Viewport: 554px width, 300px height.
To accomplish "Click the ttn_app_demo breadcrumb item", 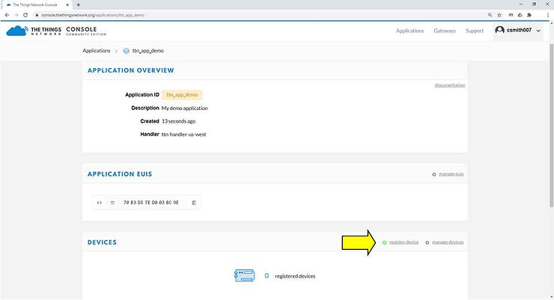I will [x=147, y=51].
